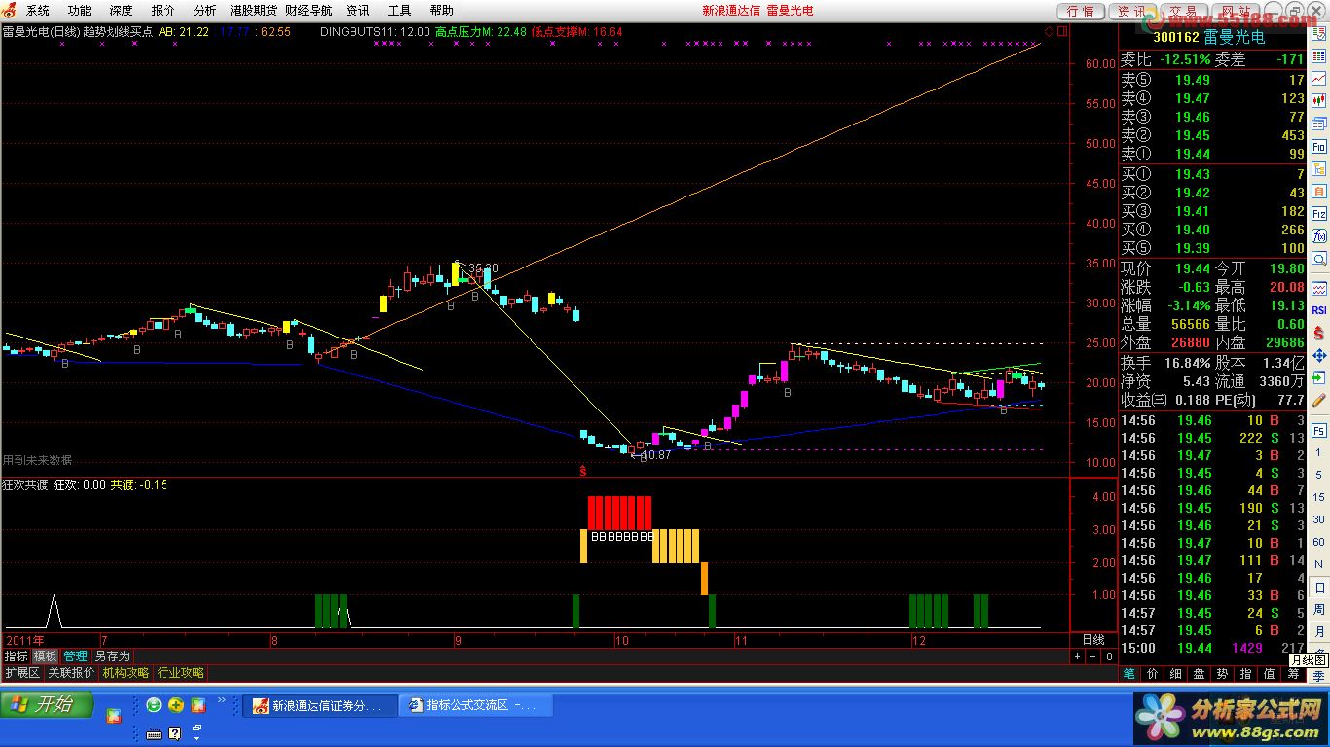Click the 管理 manage link
Screen dimensions: 1330x747
tap(75, 657)
